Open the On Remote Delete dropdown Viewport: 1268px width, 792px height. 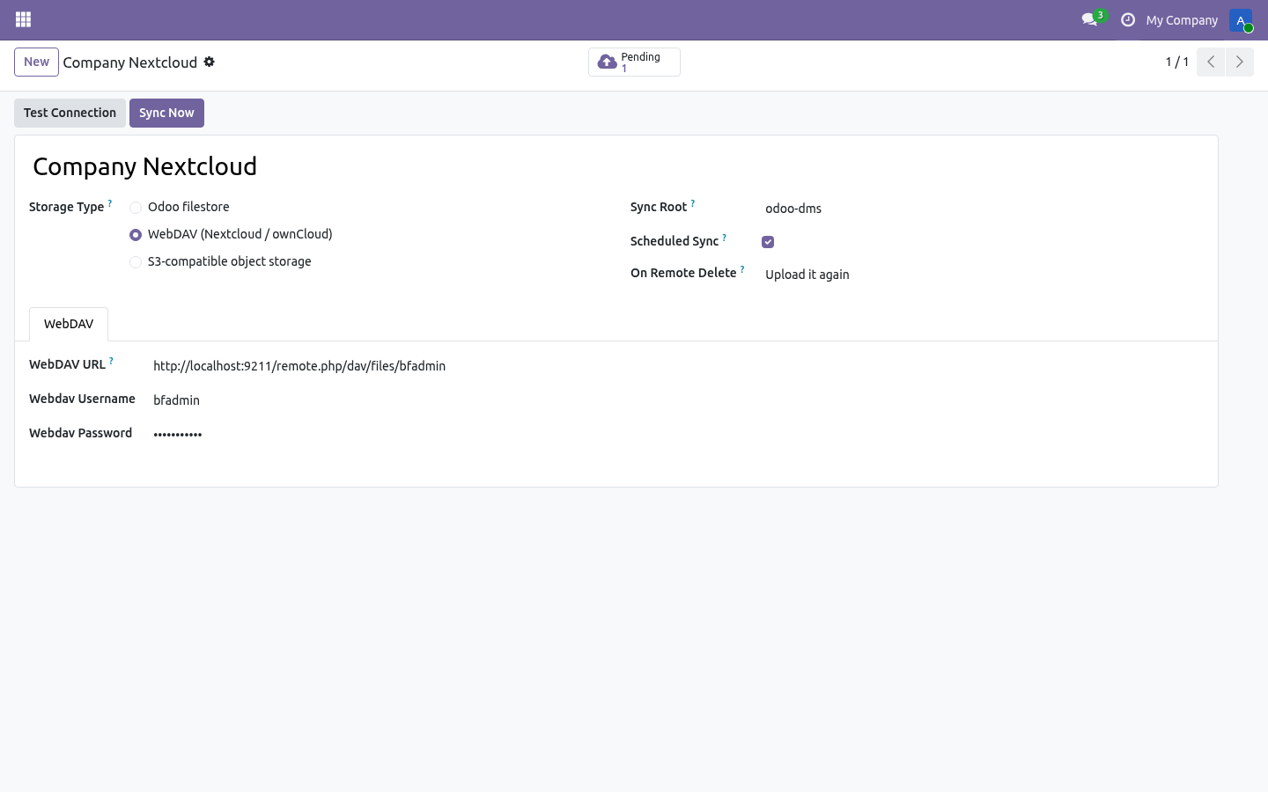click(x=981, y=275)
